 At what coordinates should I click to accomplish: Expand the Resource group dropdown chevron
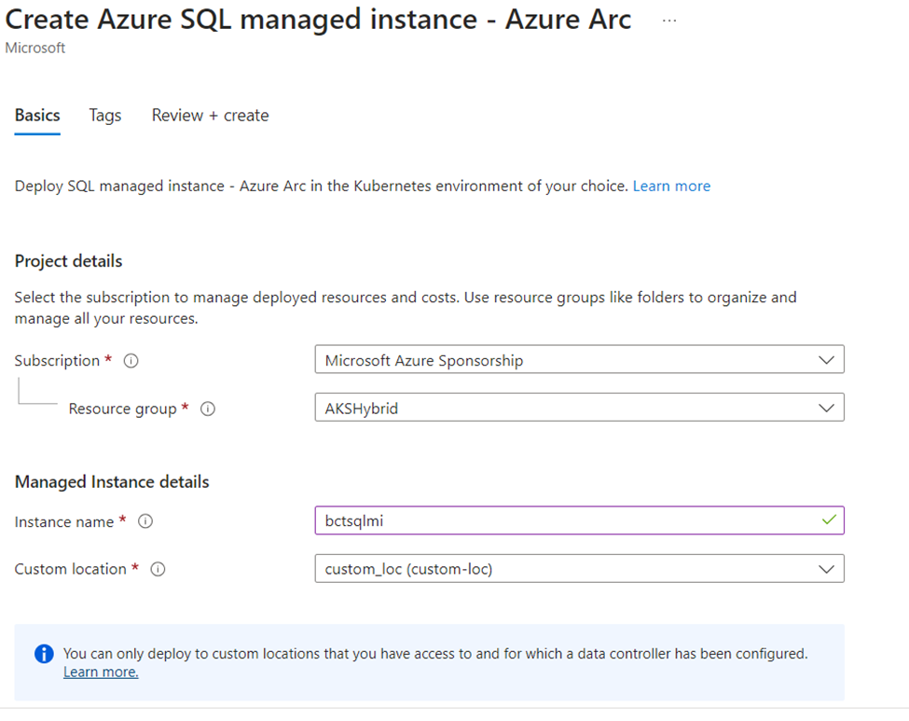pyautogui.click(x=826, y=409)
